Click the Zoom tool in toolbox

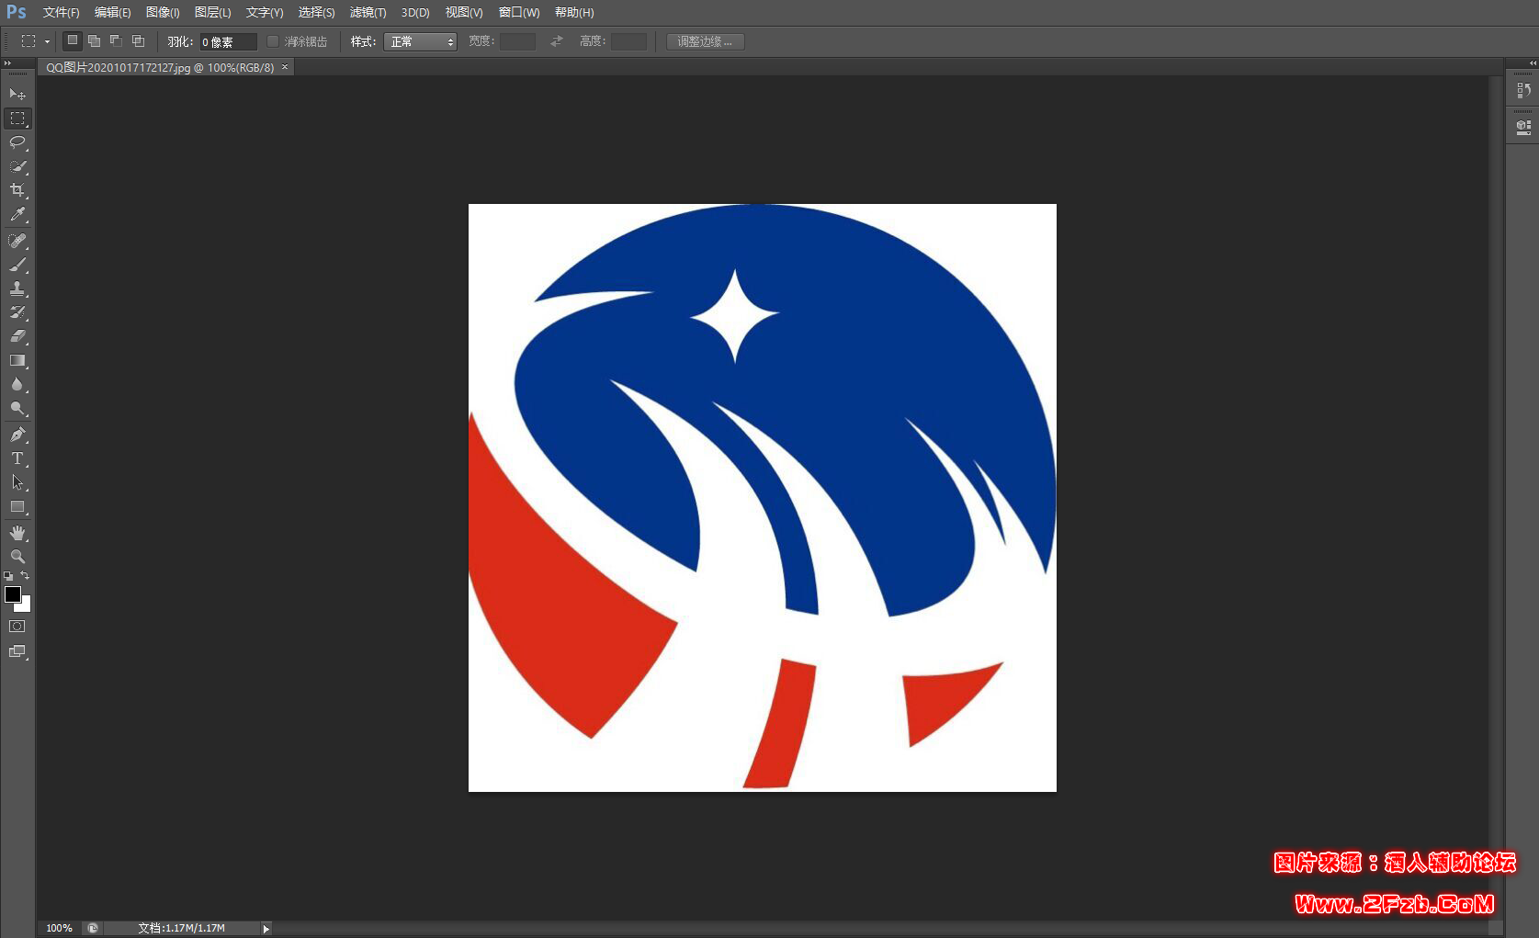click(17, 557)
